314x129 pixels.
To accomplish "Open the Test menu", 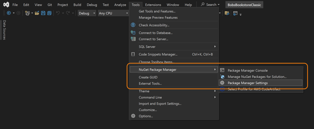I will click(x=106, y=5).
